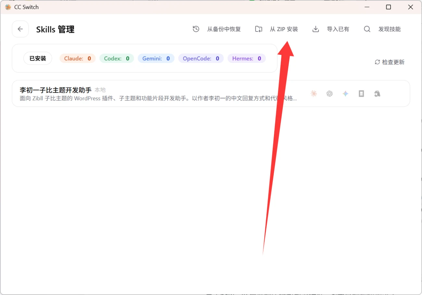
Task: Enable Gemini sparkle icon for the skill
Action: click(x=345, y=94)
